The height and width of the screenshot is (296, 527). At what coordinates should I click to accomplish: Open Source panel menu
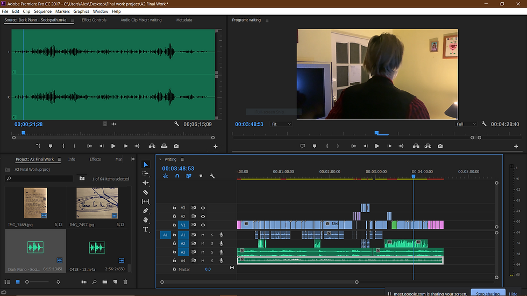click(x=72, y=20)
